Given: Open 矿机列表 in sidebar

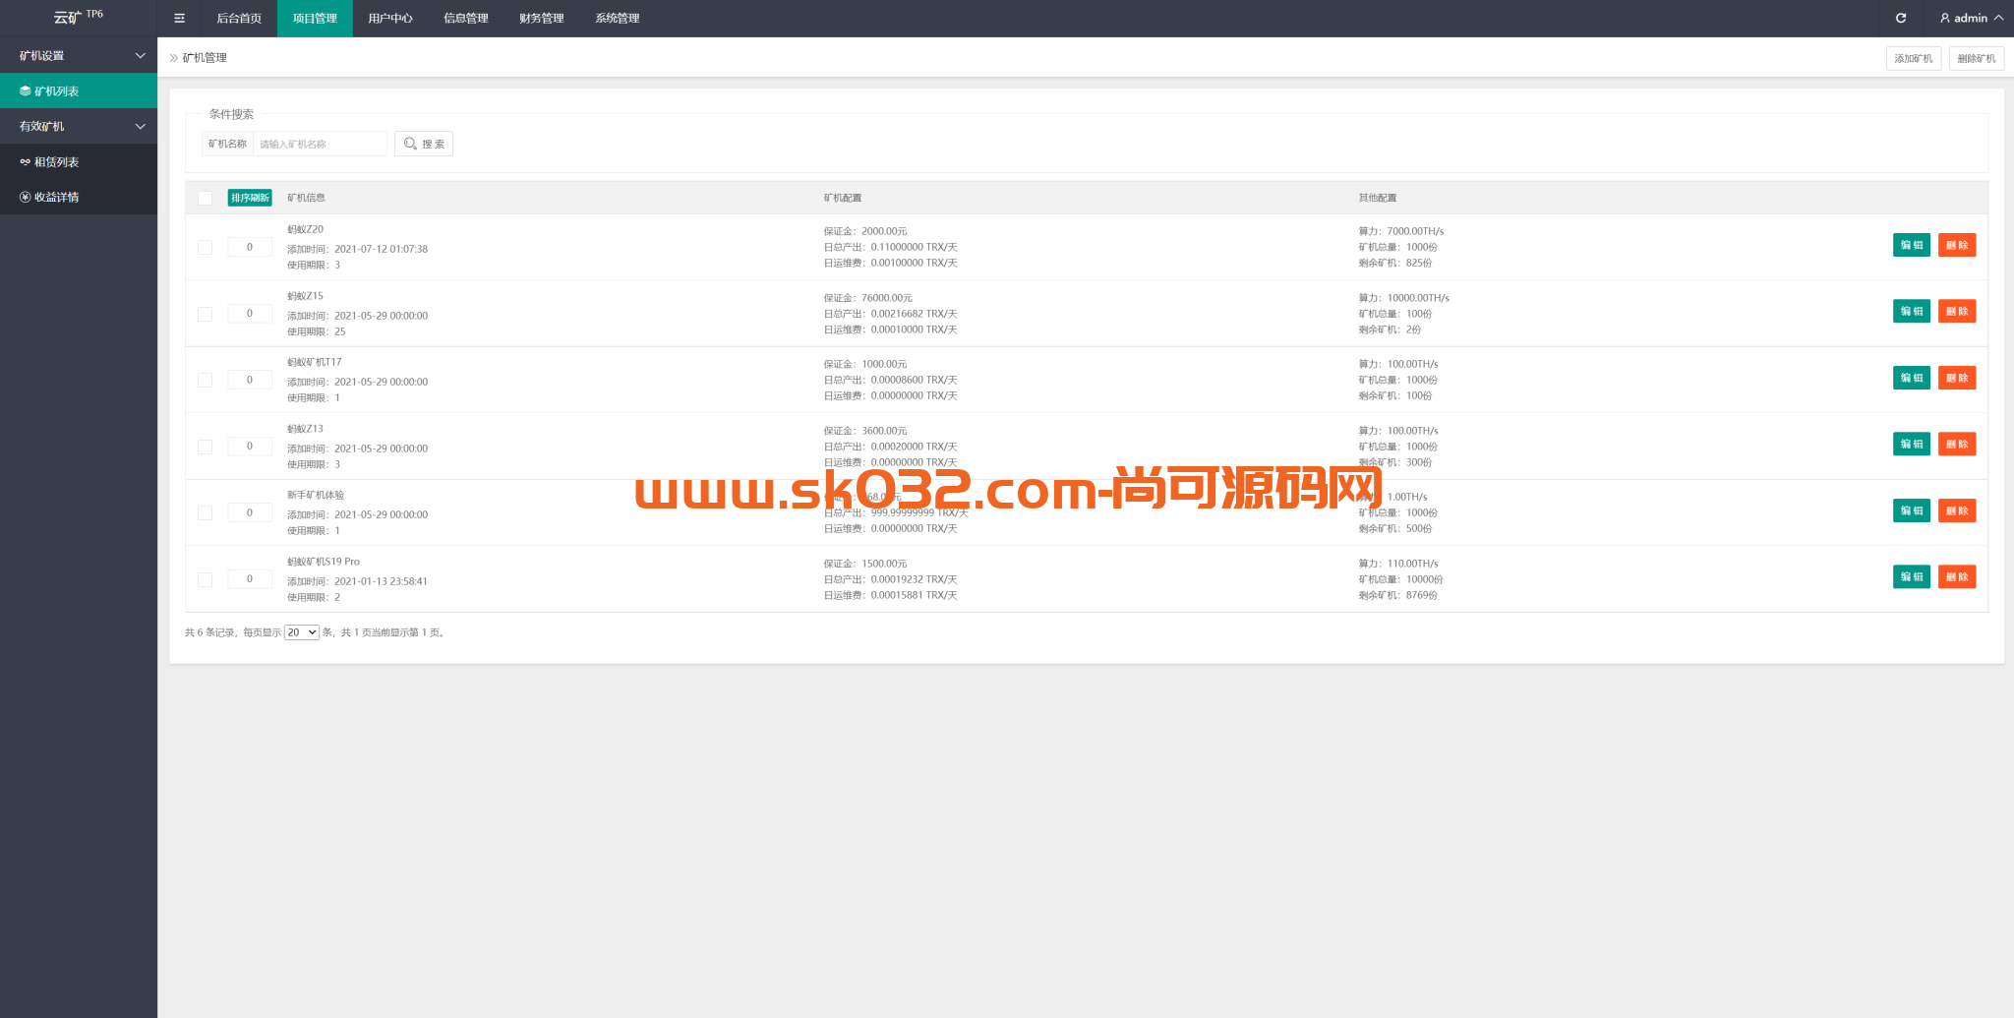Looking at the screenshot, I should point(79,90).
